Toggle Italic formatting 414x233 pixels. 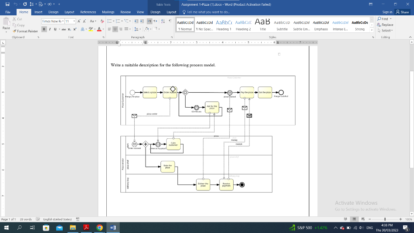point(50,29)
